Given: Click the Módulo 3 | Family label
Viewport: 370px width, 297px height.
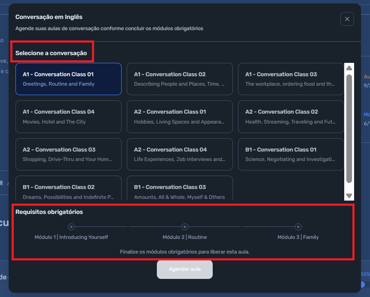Looking at the screenshot, I should 298,237.
